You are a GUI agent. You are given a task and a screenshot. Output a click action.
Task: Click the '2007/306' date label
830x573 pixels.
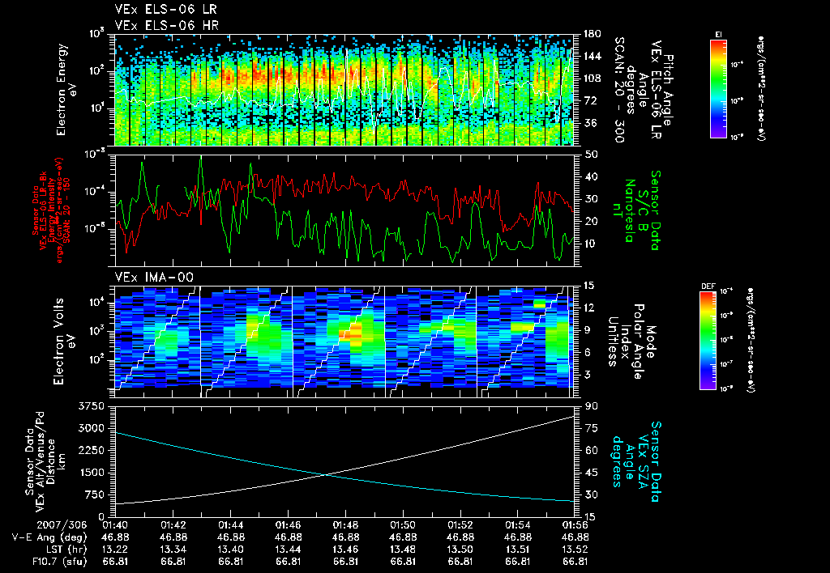click(62, 525)
